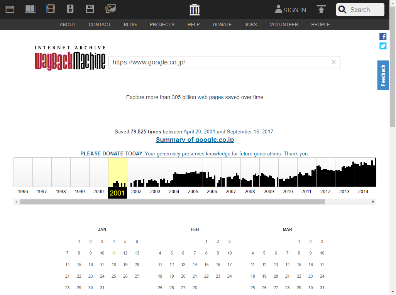
Task: Clear the URL field using the × icon
Action: (333, 62)
